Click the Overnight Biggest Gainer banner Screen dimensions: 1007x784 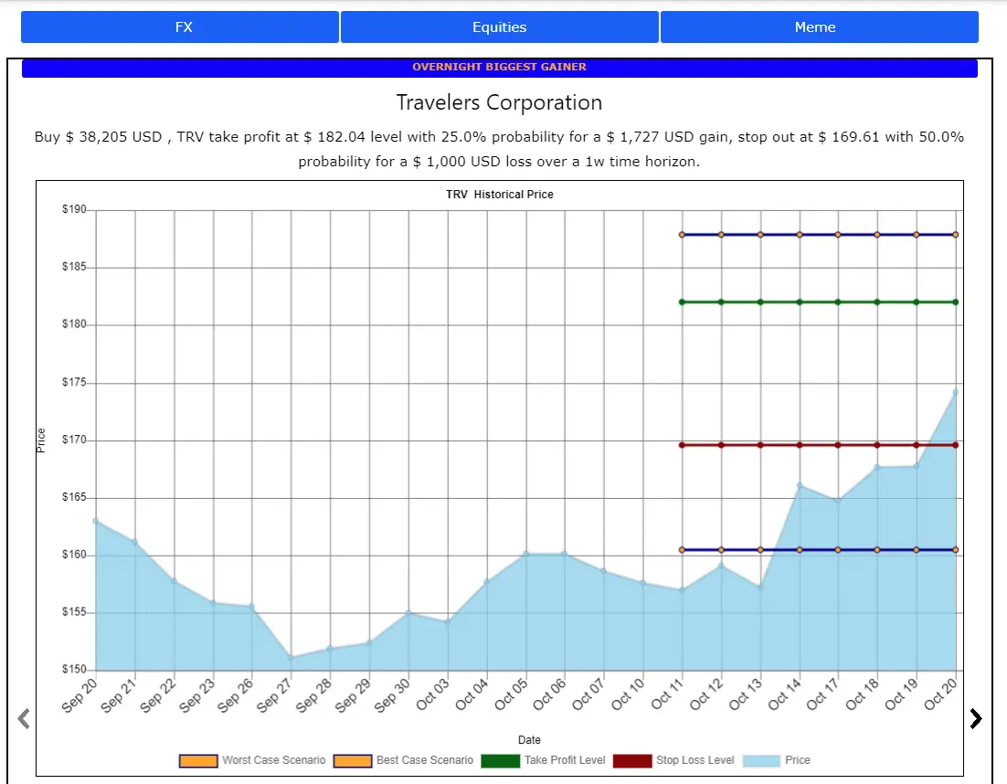(x=500, y=68)
